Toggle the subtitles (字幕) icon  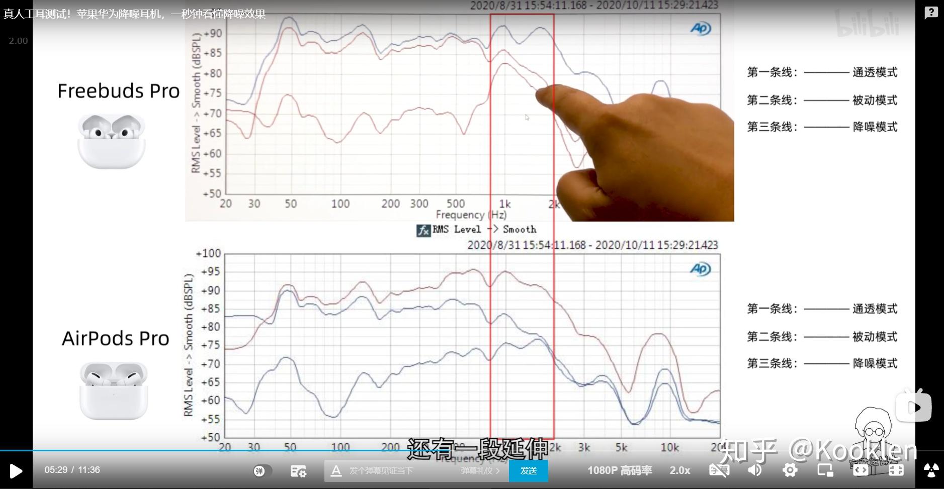pyautogui.click(x=719, y=470)
